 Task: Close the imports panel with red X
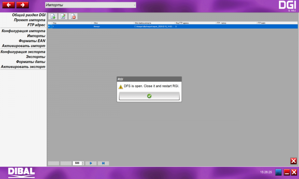293,161
